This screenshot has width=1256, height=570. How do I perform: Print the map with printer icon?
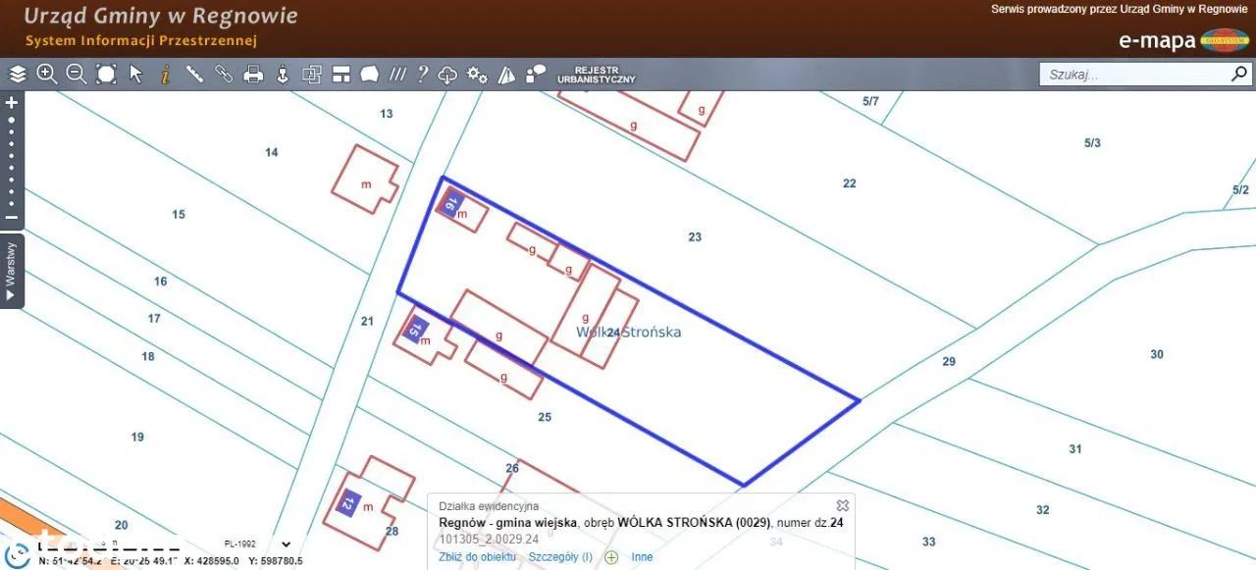tap(253, 74)
